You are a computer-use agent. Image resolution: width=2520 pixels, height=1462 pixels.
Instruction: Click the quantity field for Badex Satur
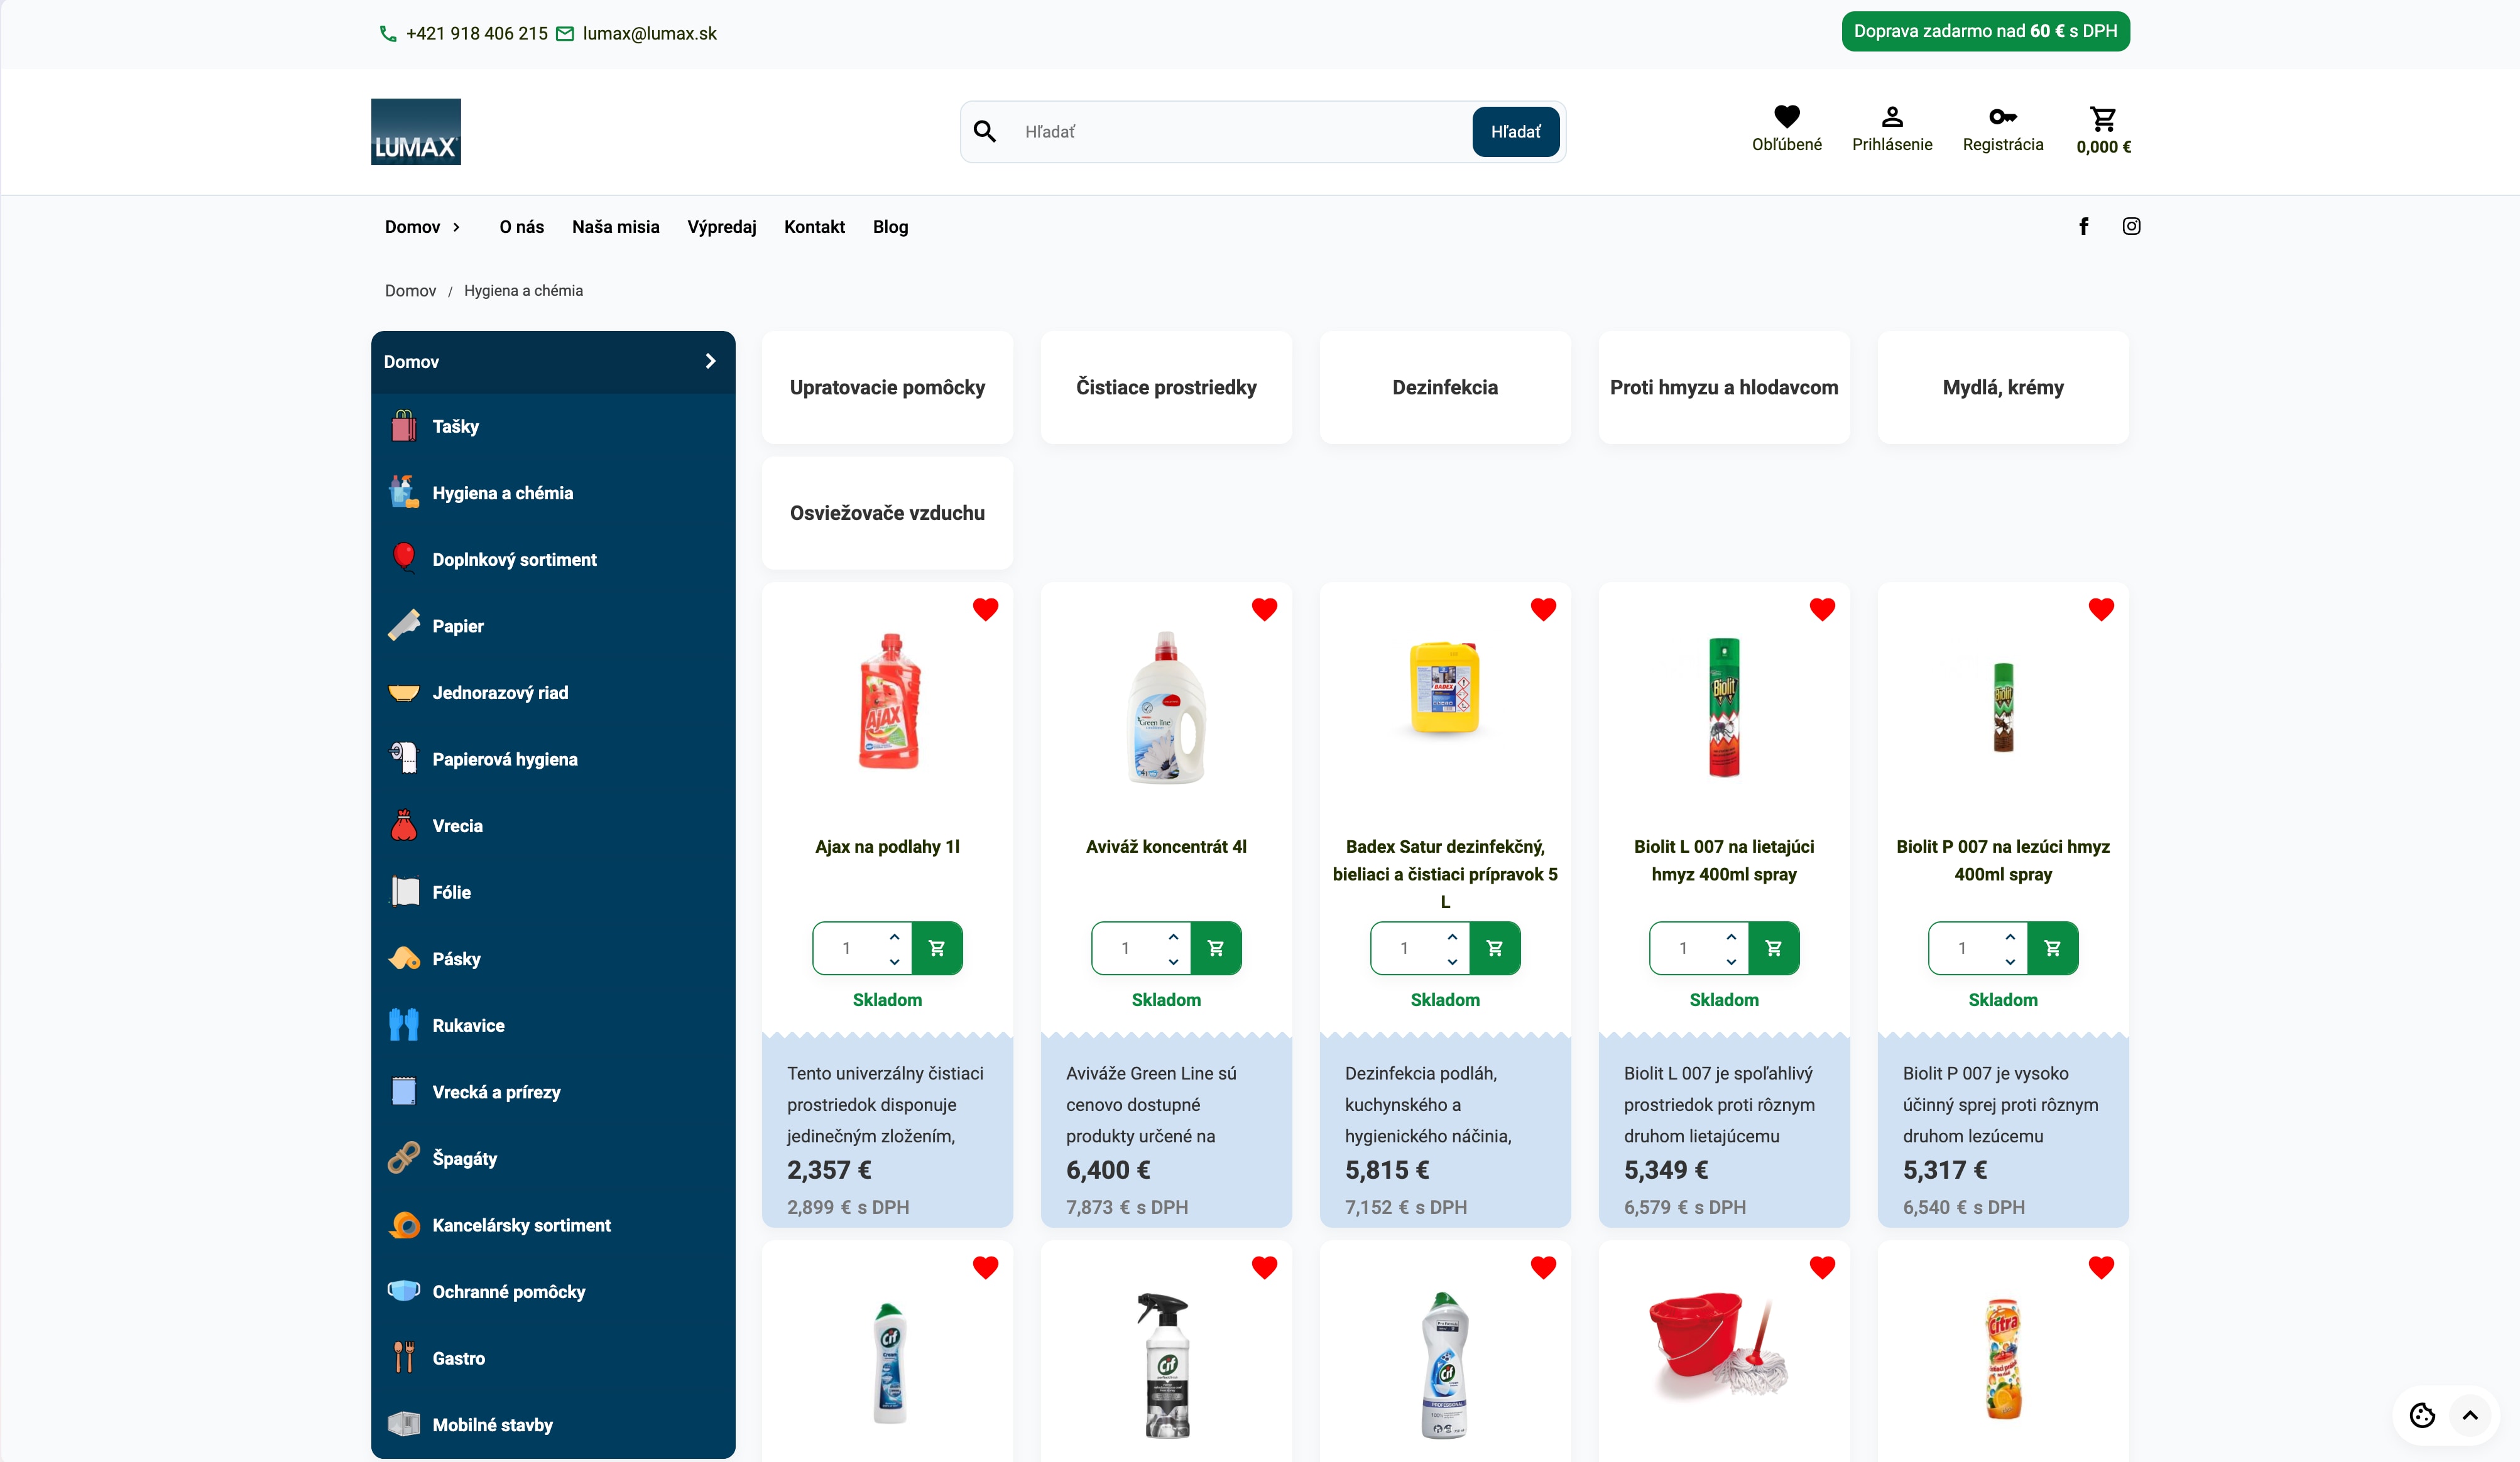click(x=1405, y=948)
